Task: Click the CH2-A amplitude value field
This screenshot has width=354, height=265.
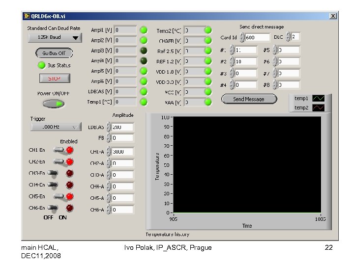Action: click(122, 163)
